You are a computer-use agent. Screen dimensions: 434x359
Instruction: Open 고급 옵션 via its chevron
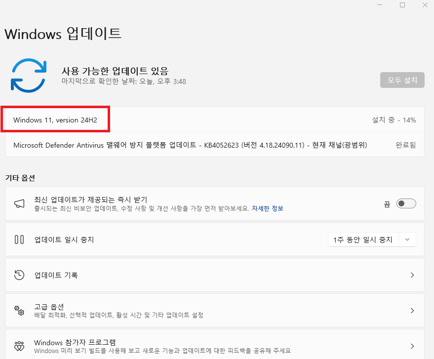[x=412, y=311]
